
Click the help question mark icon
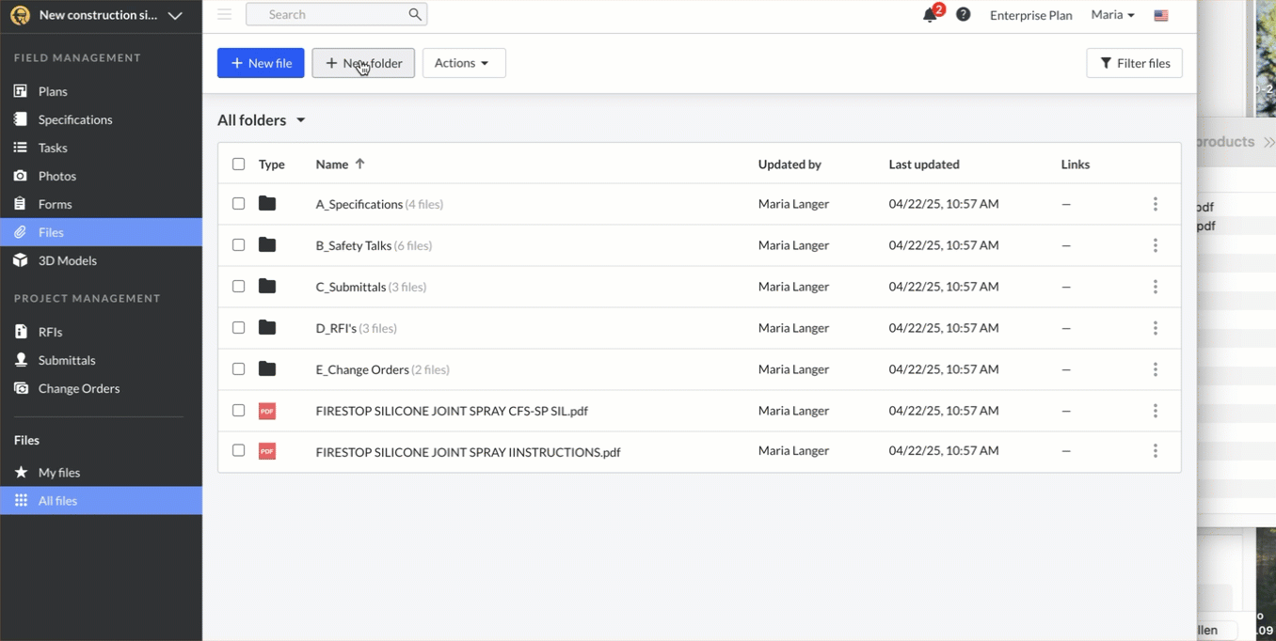pyautogui.click(x=963, y=15)
